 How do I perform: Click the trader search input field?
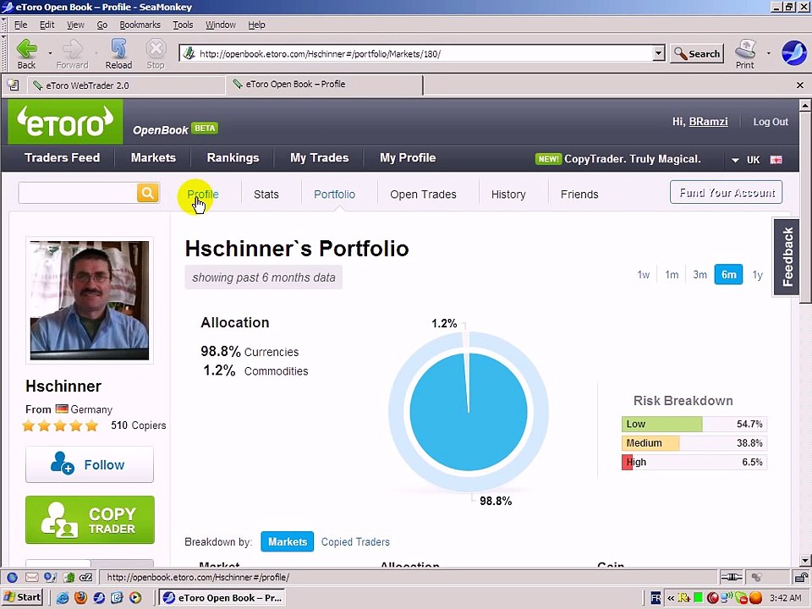(x=78, y=193)
